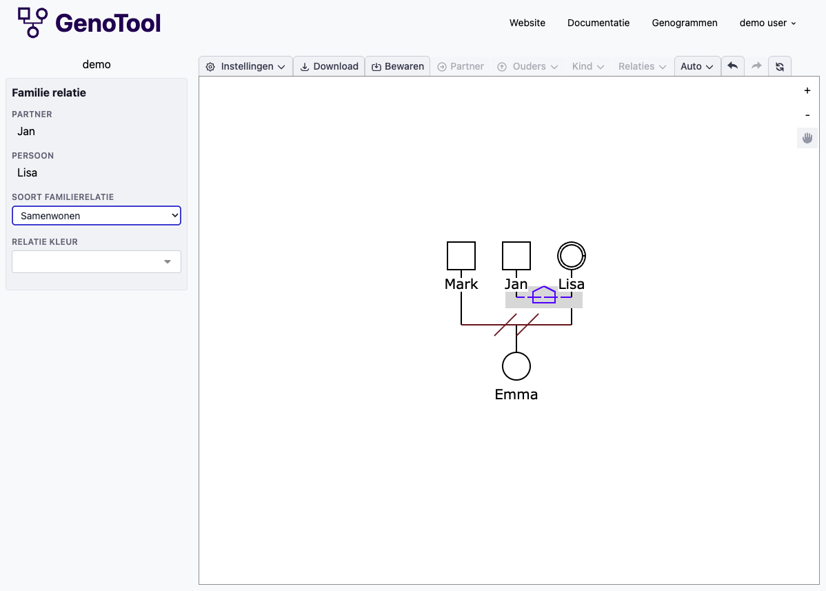Open Soort familierelatie Samenwonen dropdown
Screen dimensions: 826x591
point(97,216)
